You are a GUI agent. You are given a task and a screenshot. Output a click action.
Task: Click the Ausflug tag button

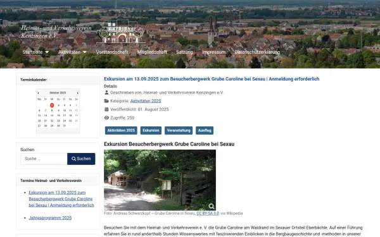click(205, 130)
